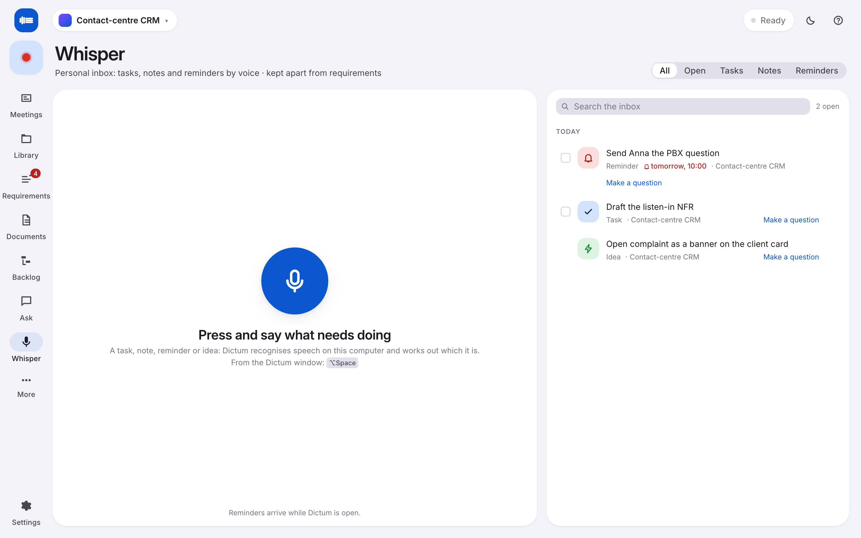The height and width of the screenshot is (538, 861).
Task: Tap the large blue microphone button
Action: click(x=294, y=281)
